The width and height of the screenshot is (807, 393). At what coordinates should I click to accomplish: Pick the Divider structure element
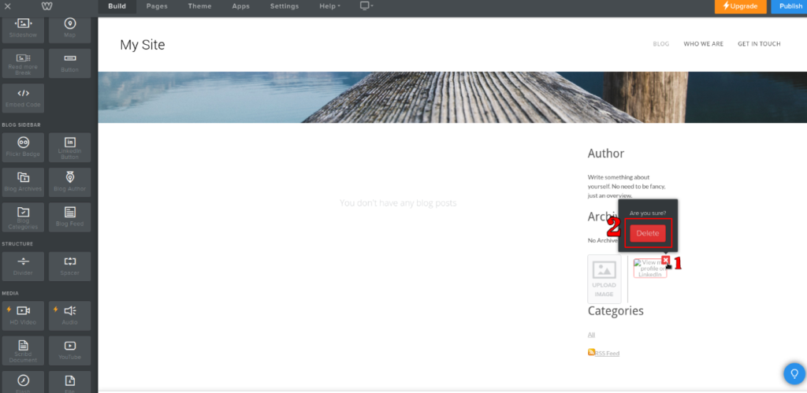pos(23,266)
